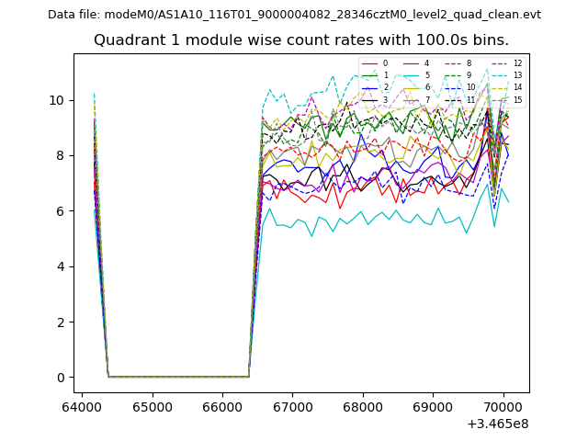Select the dashed legend entry for module 13
Image resolution: width=588 pixels, height=441 pixels.
click(x=503, y=75)
